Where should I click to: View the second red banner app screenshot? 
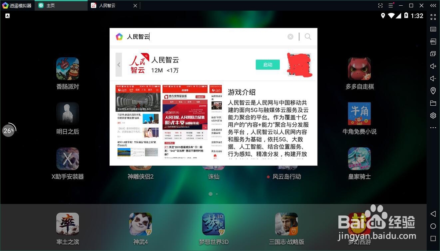coord(185,121)
